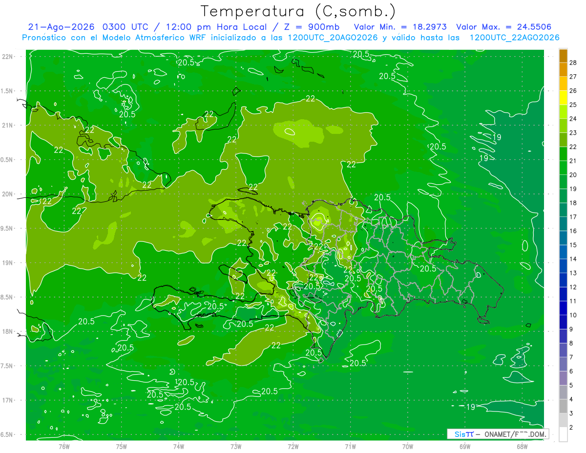Click the longitude axis label "75W"

122,446
